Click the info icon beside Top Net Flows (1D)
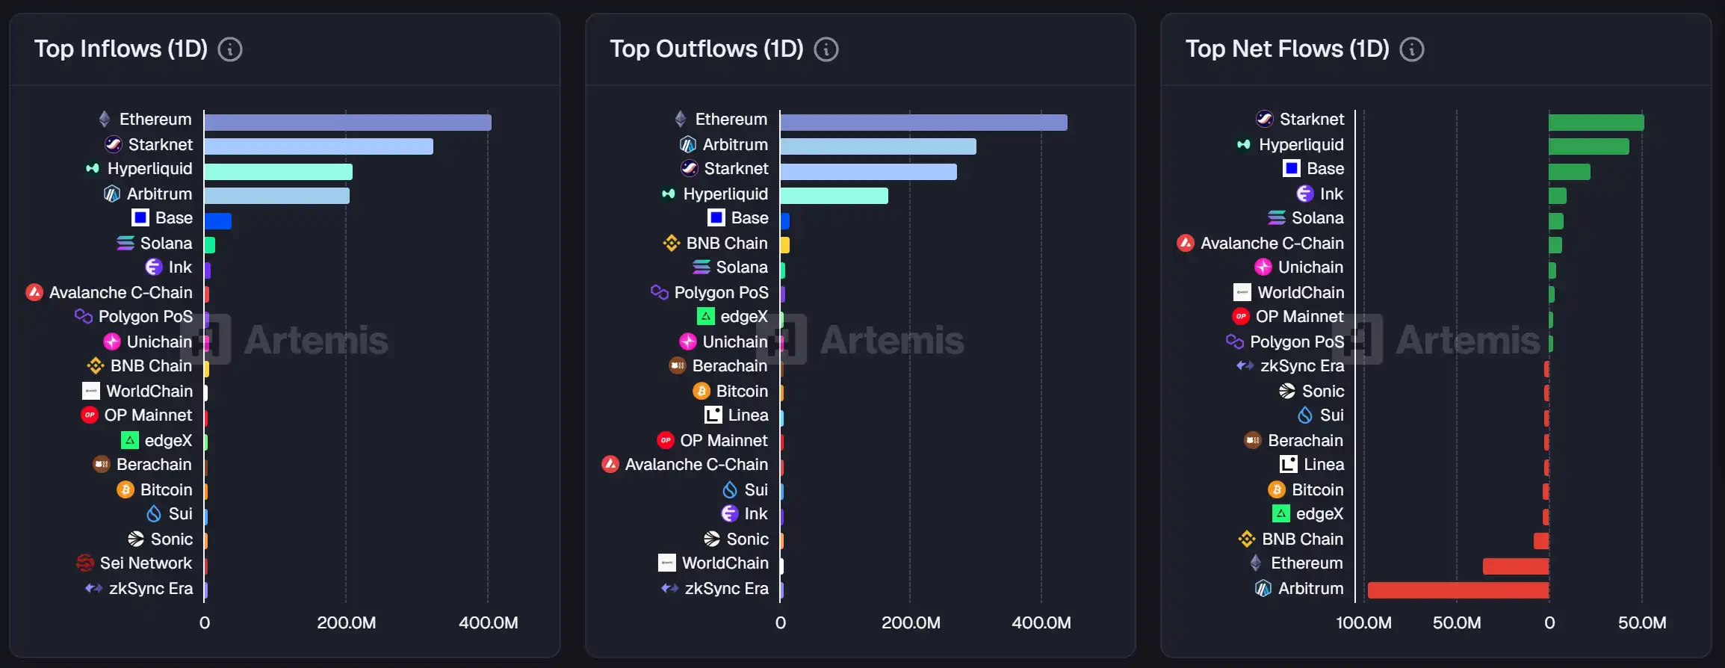The image size is (1725, 668). (1411, 50)
